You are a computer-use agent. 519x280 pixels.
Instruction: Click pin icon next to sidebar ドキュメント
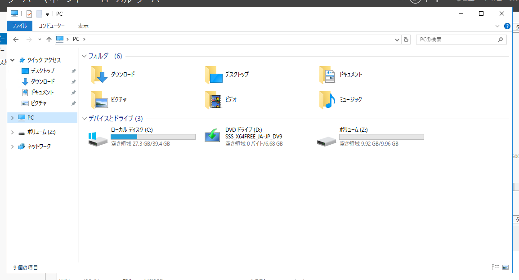(x=73, y=93)
